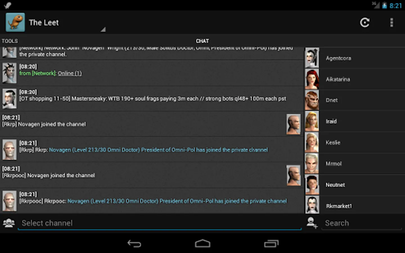Tap the refresh connection icon
405x253 pixels.
point(365,22)
